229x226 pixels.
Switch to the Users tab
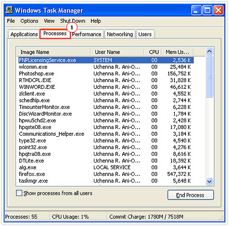coord(145,34)
